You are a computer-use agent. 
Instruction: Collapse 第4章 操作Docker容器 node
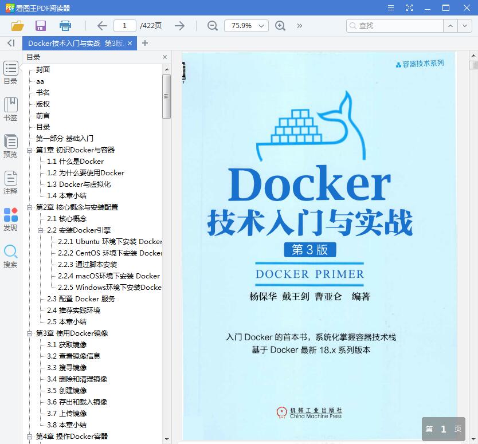click(29, 437)
